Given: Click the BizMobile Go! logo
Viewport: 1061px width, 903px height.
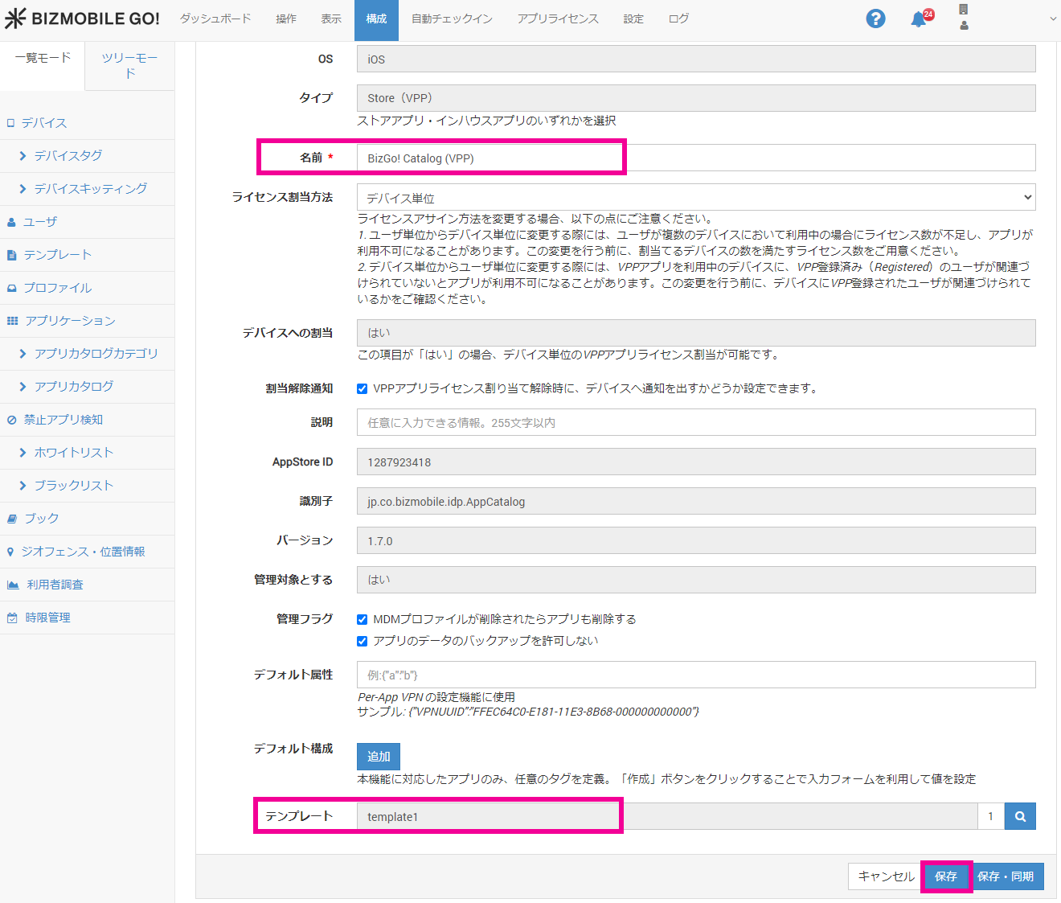Looking at the screenshot, I should (82, 18).
